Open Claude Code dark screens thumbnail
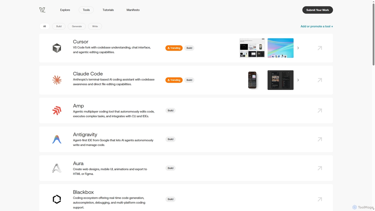 [x=280, y=80]
